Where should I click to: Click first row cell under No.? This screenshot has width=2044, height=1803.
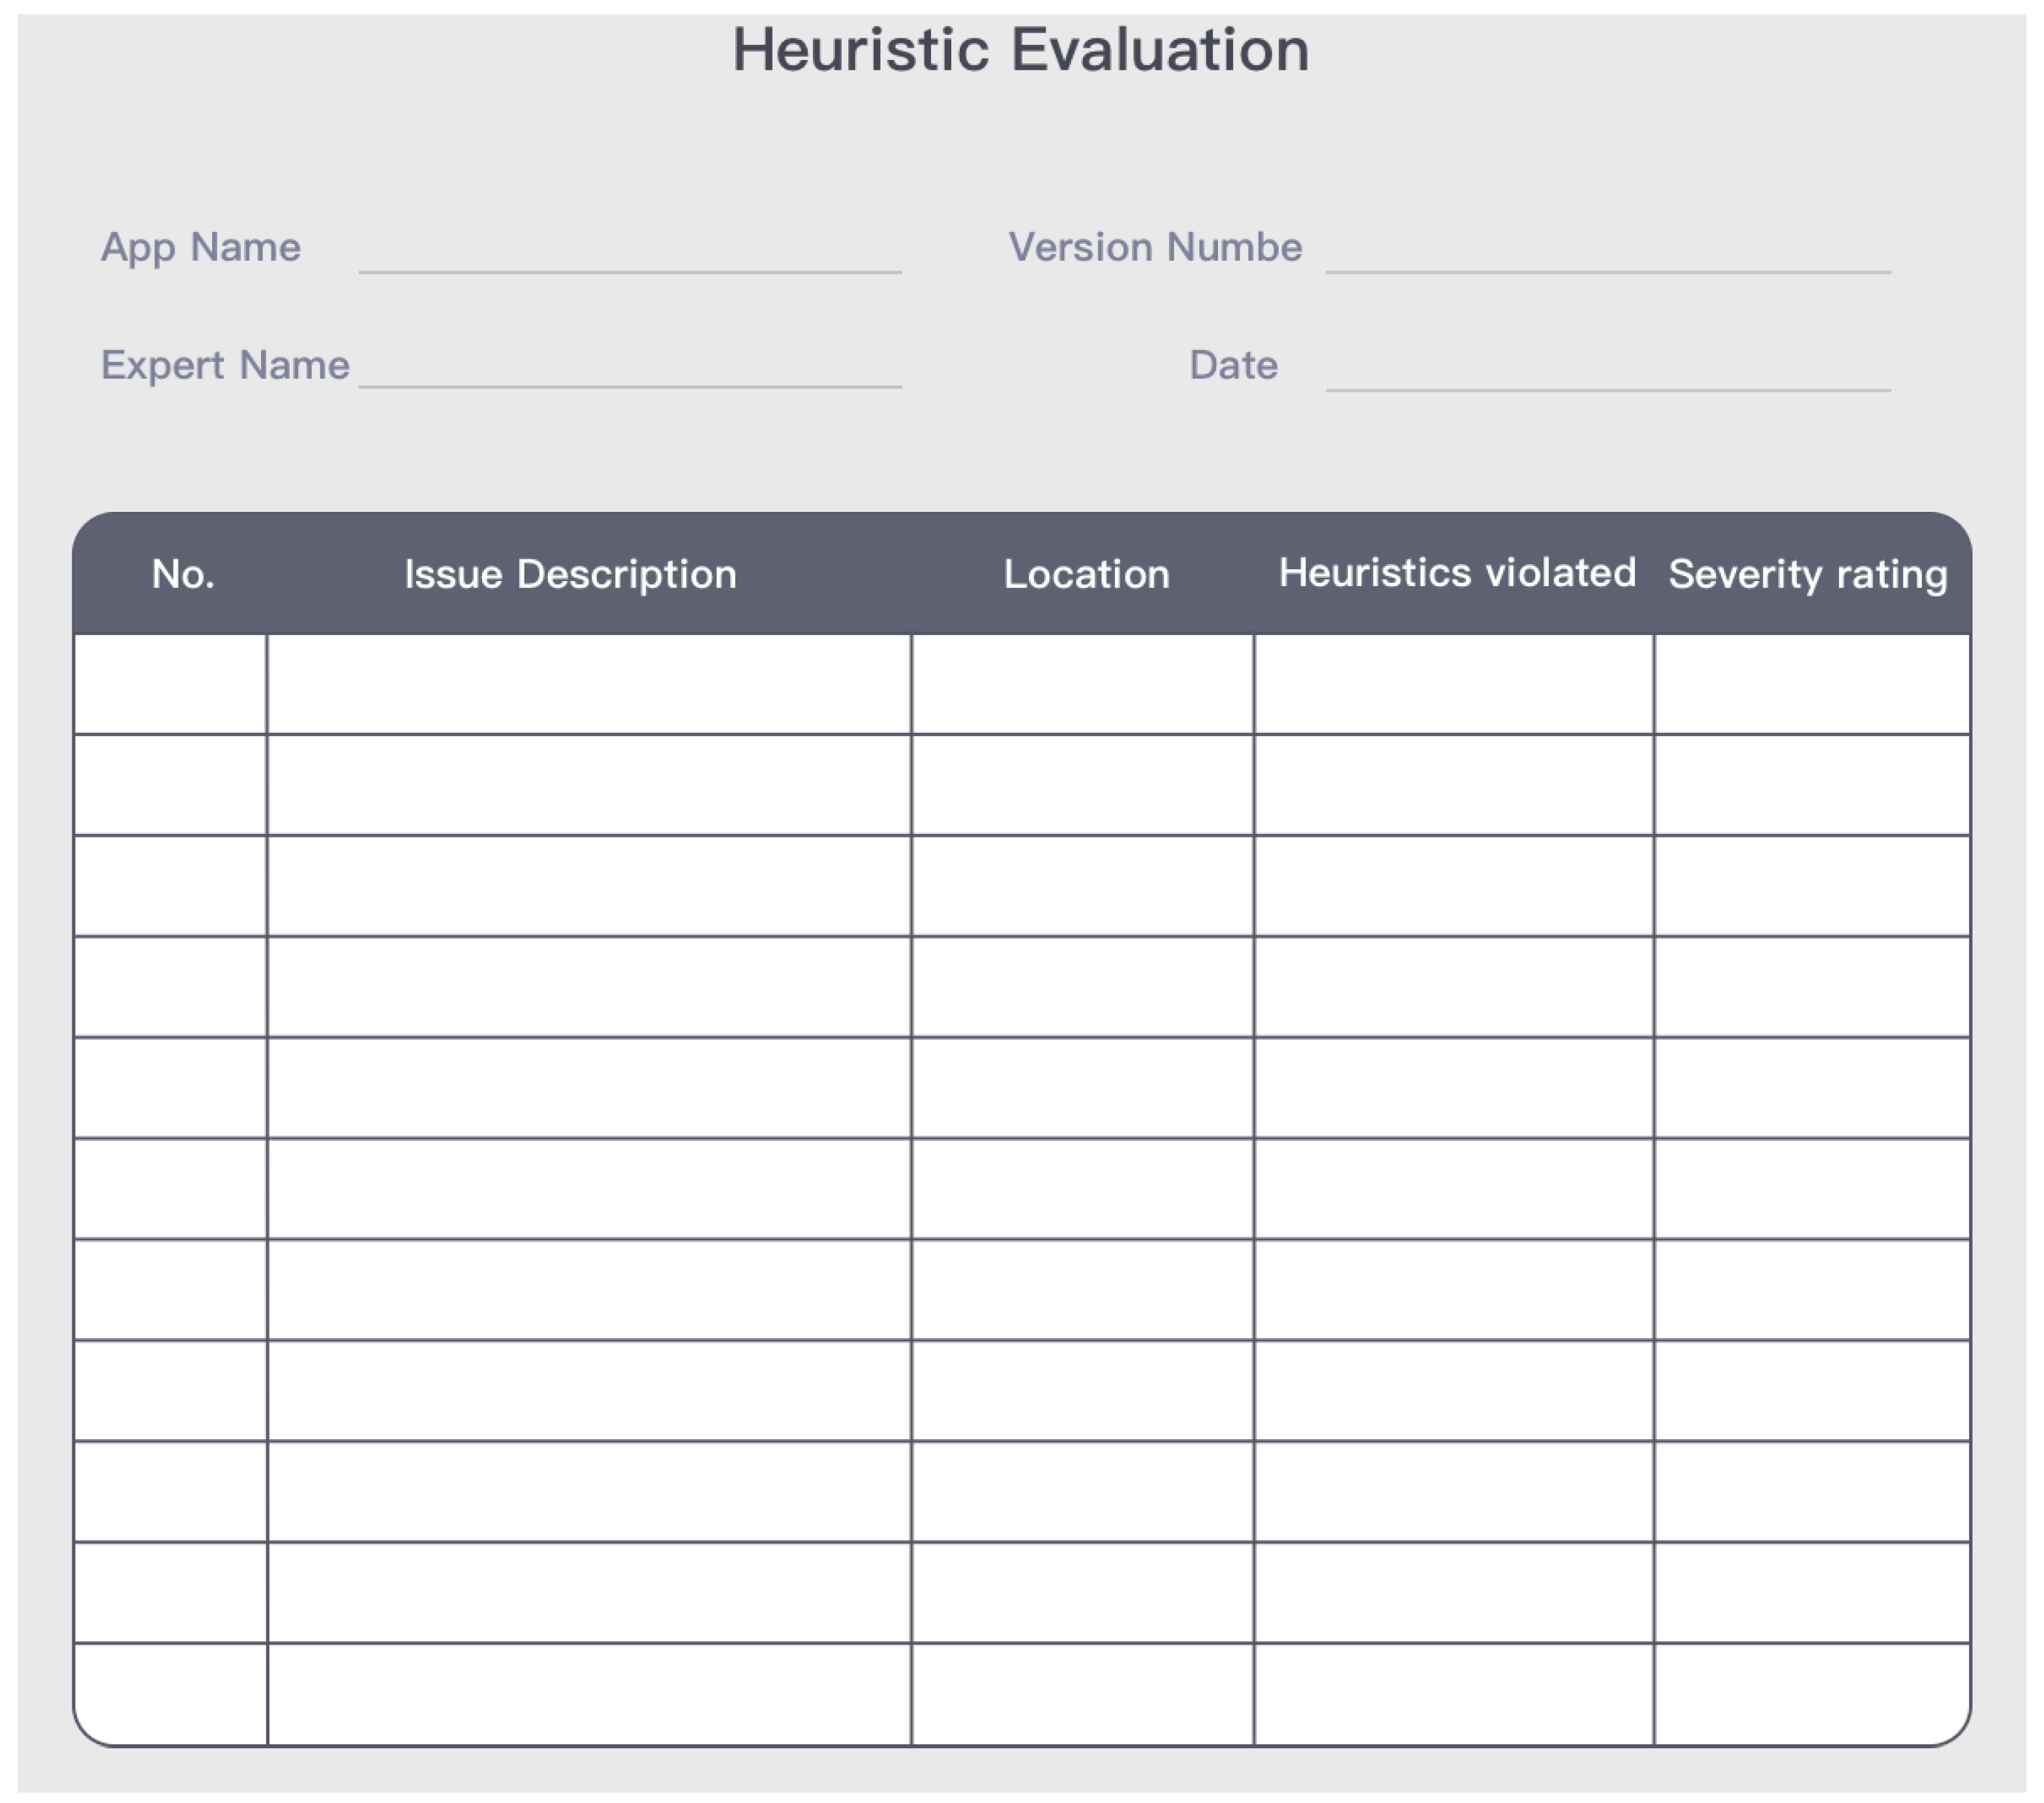[170, 685]
